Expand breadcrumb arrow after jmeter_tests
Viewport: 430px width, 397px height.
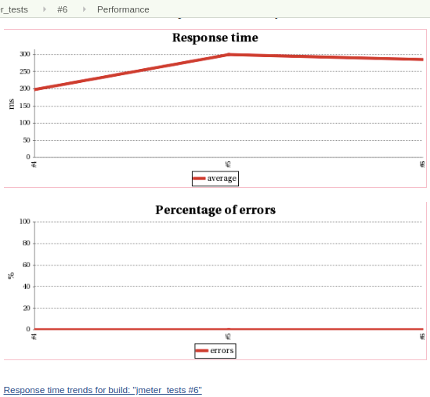point(45,9)
